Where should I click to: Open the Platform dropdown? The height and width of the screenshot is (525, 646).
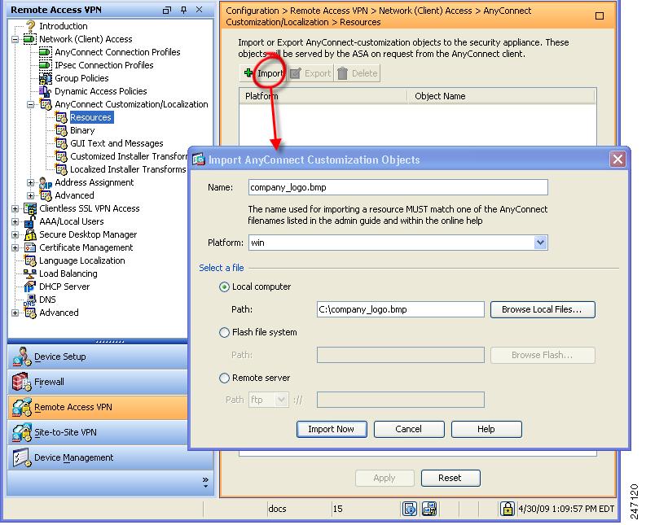click(x=541, y=243)
